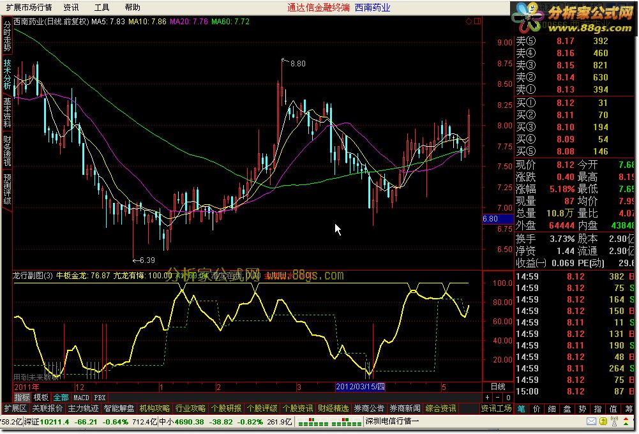Click 牛板金龙: 76.87 indicator value
This screenshot has height=434, width=639.
click(x=83, y=276)
